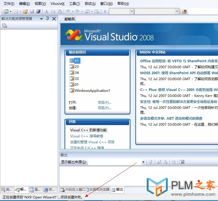Click the Undo arrow icon
Viewport: 218px width, 201px height.
click(x=68, y=11)
